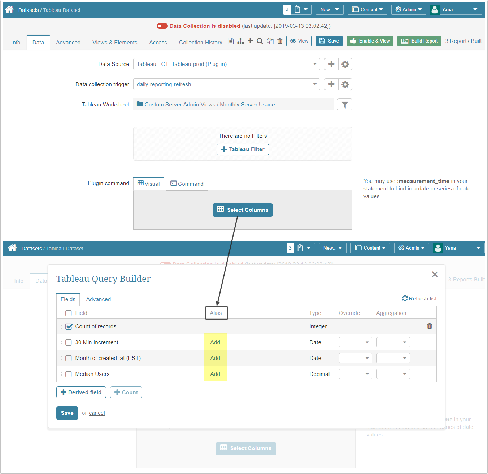Click the plus icon left of the magnifier
The image size is (488, 474).
250,41
